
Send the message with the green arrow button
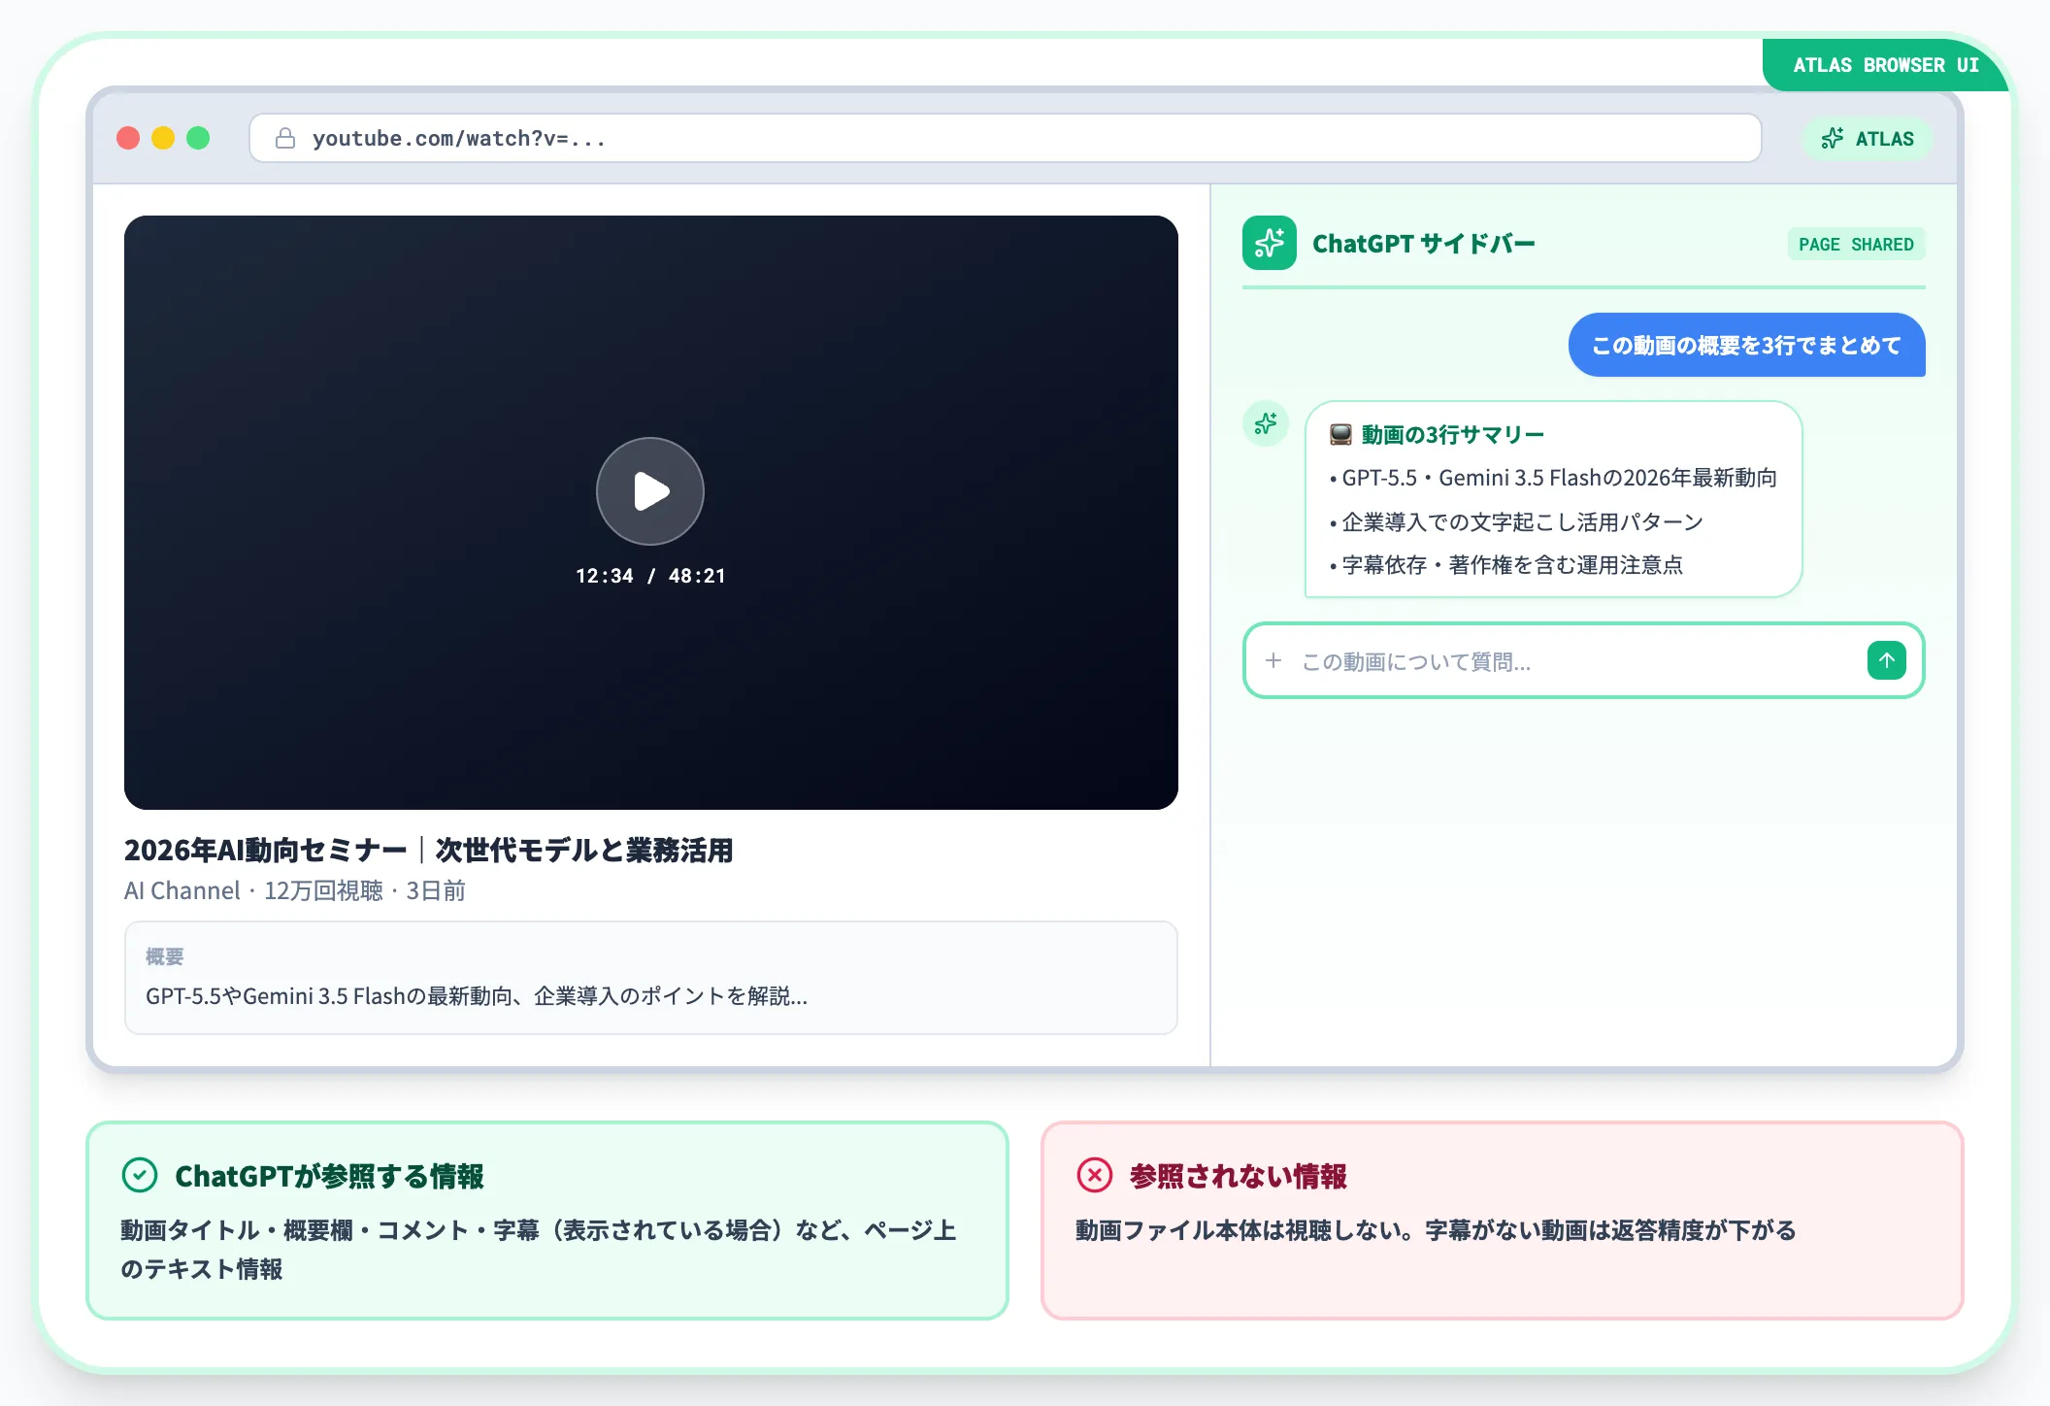tap(1886, 660)
